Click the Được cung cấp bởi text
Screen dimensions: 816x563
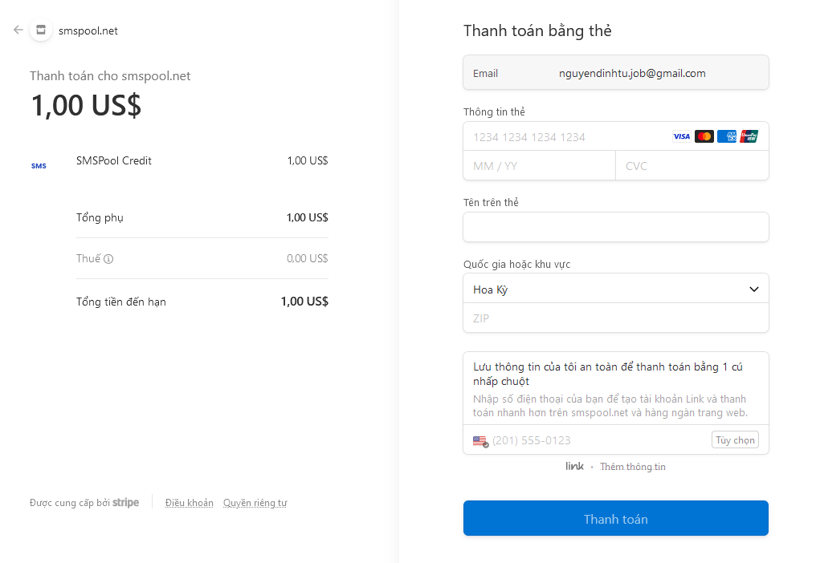70,503
